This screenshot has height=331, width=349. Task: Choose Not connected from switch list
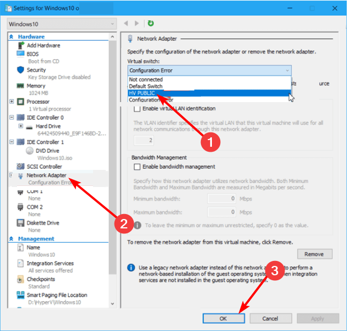209,79
